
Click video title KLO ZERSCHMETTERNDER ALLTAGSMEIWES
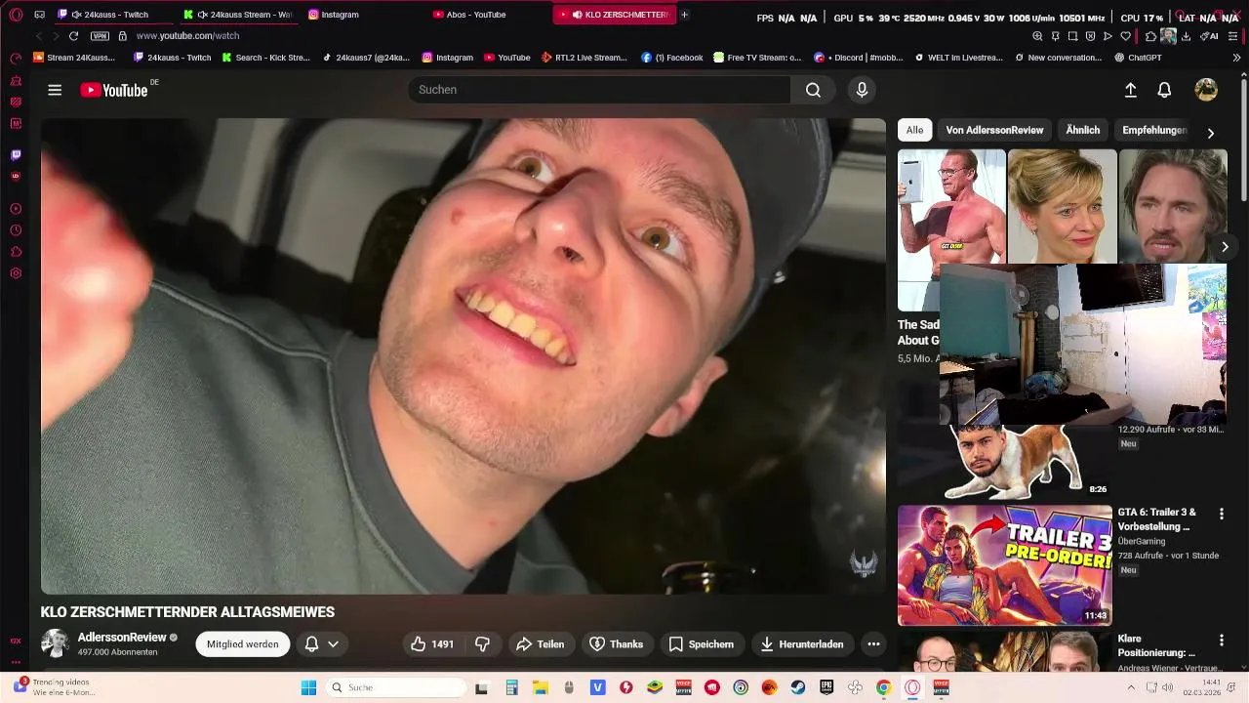(187, 612)
